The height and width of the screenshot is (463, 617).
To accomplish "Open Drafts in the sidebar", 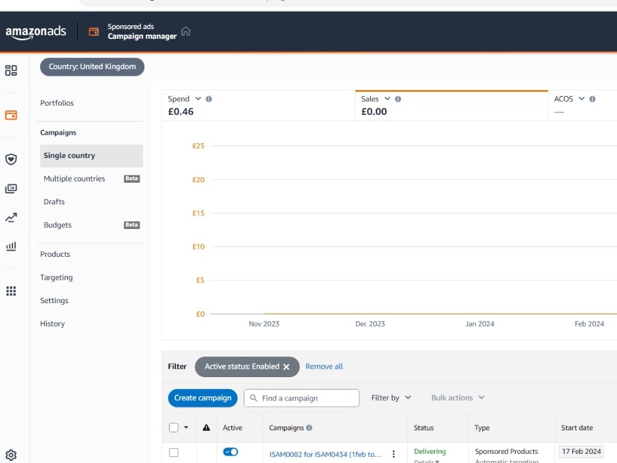I will pos(54,202).
